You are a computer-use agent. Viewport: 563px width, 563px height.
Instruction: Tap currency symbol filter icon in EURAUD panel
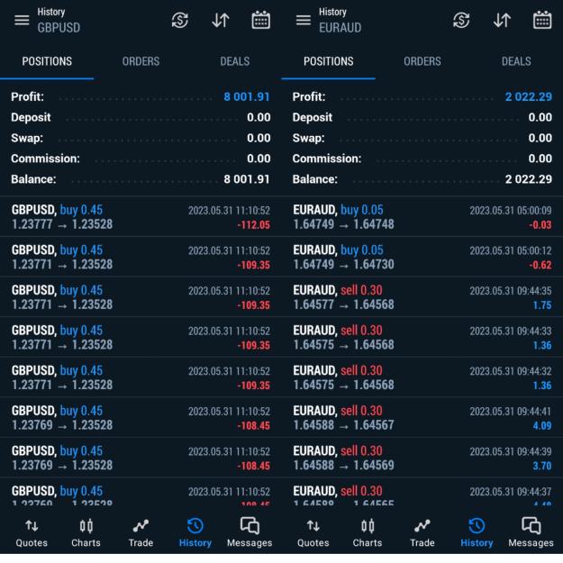pos(461,20)
